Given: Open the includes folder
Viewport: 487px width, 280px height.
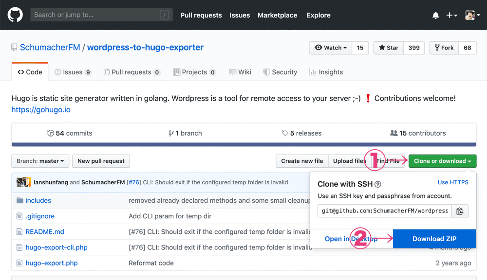Looking at the screenshot, I should (38, 200).
